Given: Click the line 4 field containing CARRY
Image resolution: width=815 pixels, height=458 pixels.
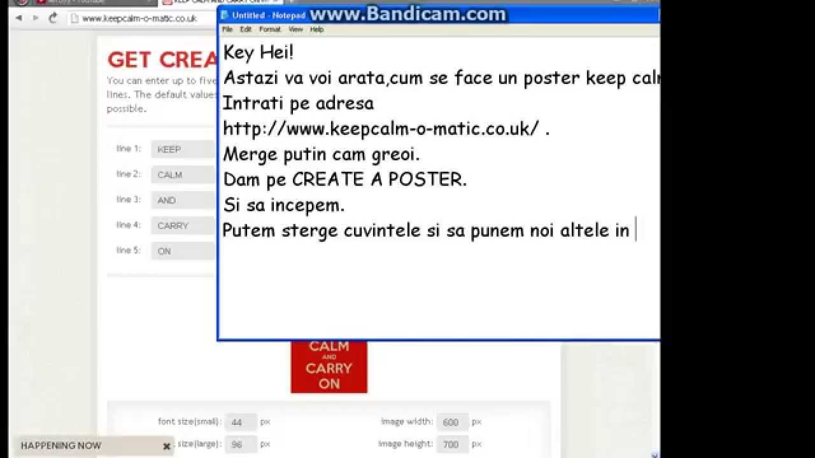Looking at the screenshot, I should point(184,226).
